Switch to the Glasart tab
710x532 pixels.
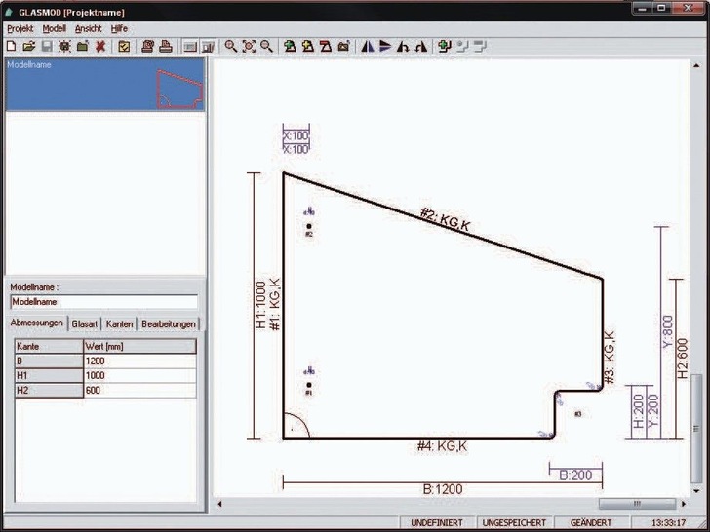pyautogui.click(x=85, y=323)
